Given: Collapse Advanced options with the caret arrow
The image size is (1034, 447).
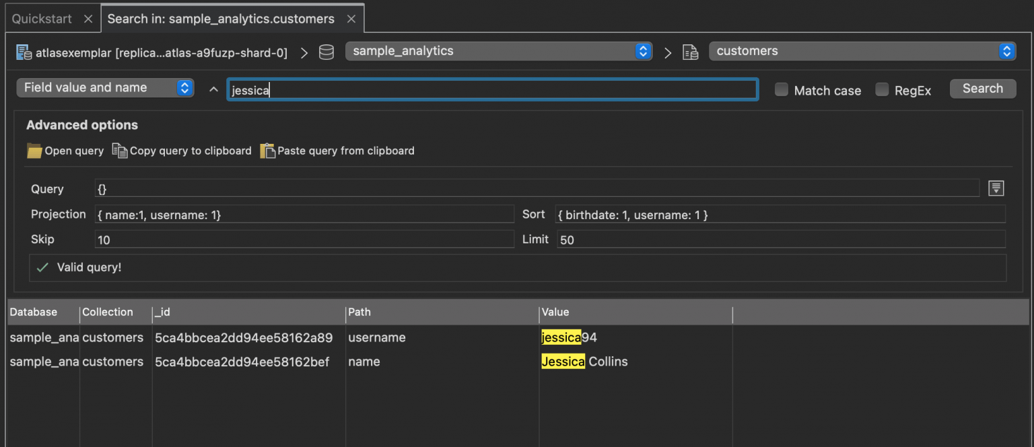Looking at the screenshot, I should (213, 89).
